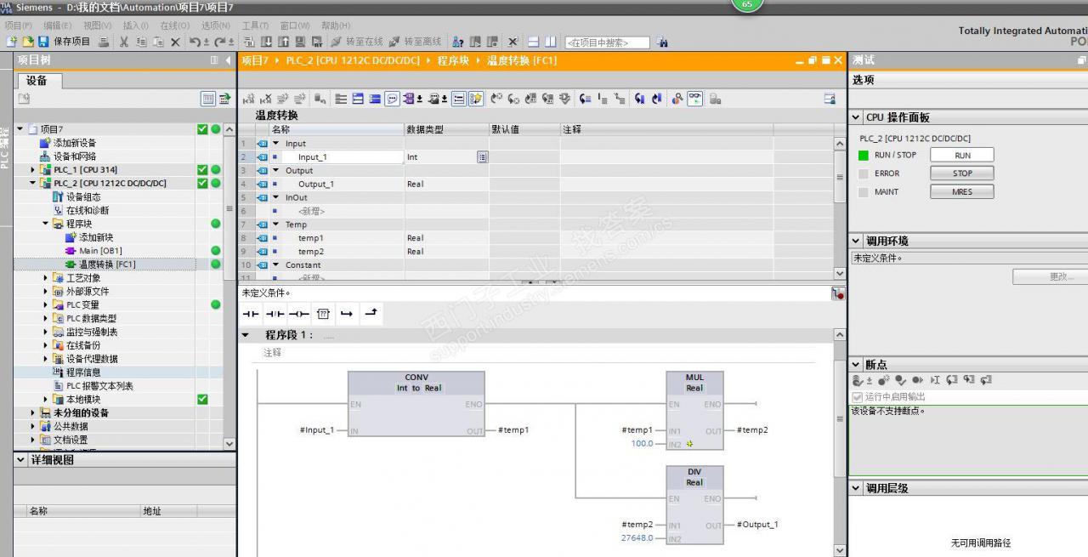Open data type selector for Input_1 Int
The height and width of the screenshot is (557, 1088).
pos(482,156)
